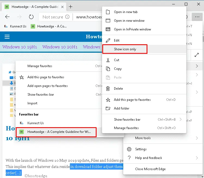Click the Howtoedge tab title

(x=35, y=7)
